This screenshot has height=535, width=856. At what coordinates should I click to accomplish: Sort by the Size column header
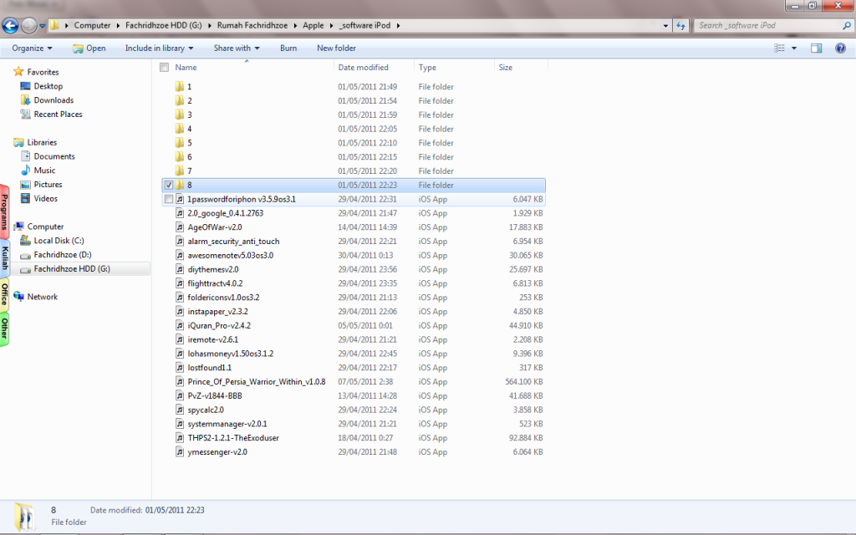521,67
